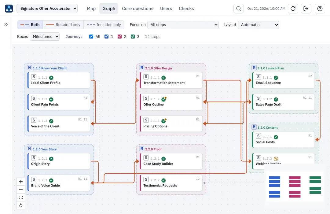Click the fit-to-screen icon
Image resolution: width=330 pixels, height=214 pixels.
point(21,197)
